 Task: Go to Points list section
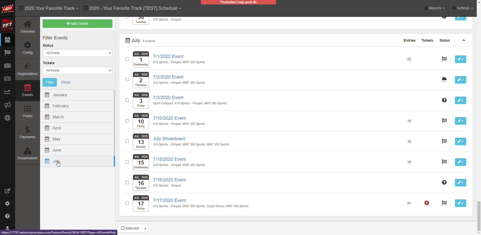pyautogui.click(x=28, y=112)
